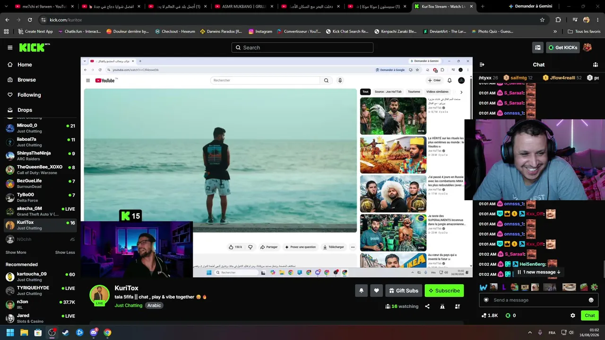Open Following in Kick sidebar

coord(29,95)
